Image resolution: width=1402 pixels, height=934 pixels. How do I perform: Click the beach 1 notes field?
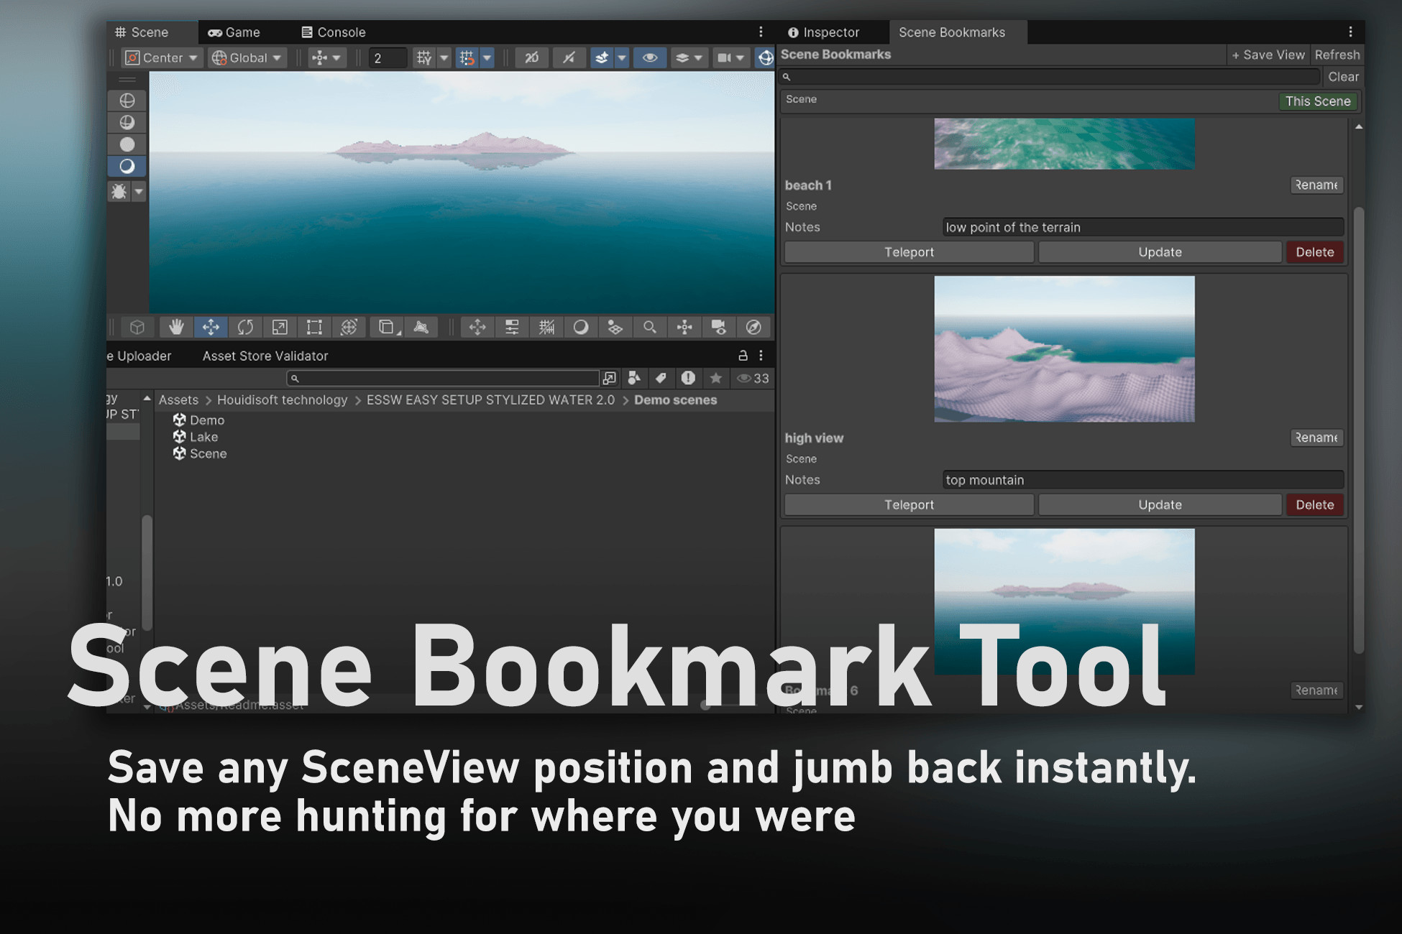coord(1142,227)
